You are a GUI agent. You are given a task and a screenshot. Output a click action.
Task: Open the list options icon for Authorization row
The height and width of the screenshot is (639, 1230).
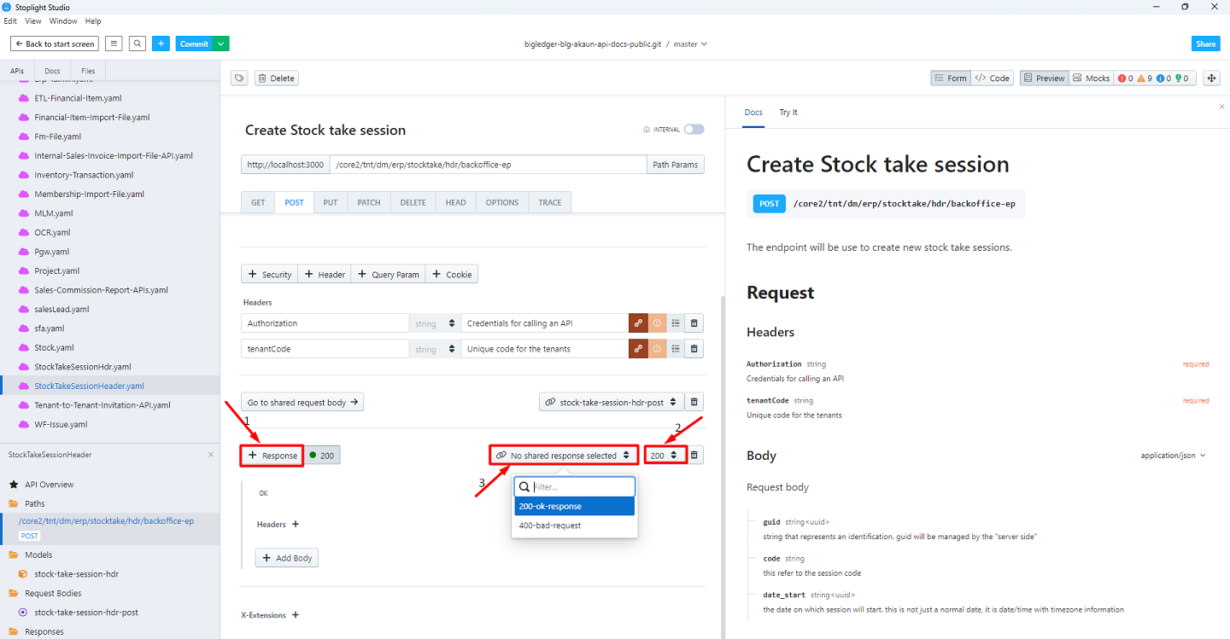(x=676, y=323)
